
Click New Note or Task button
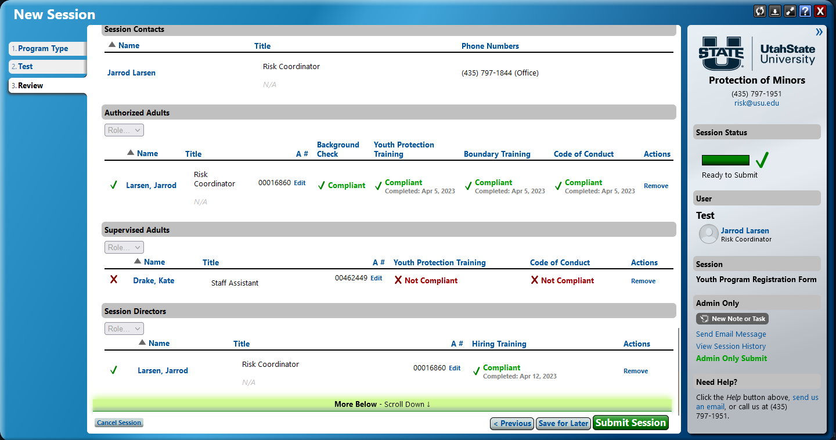pos(732,319)
